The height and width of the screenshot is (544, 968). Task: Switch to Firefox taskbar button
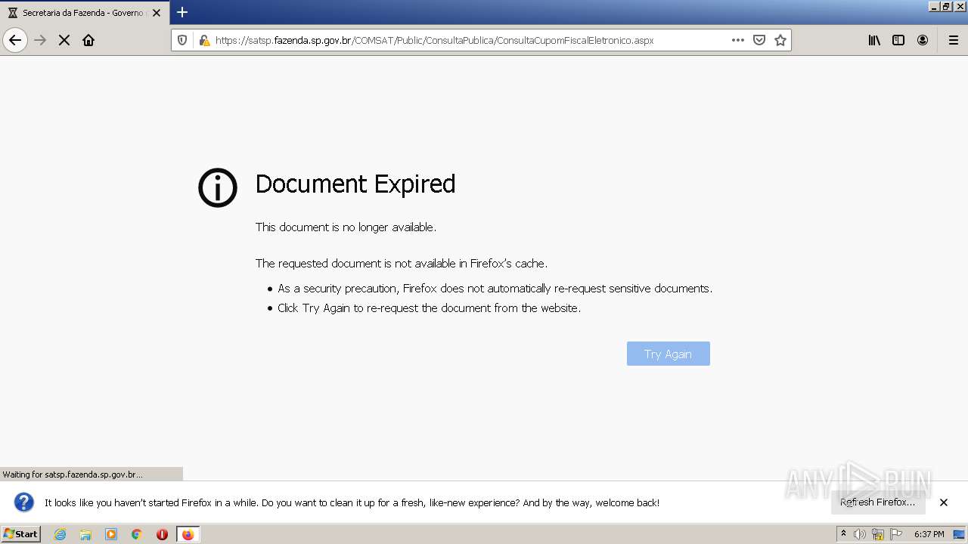coord(188,534)
